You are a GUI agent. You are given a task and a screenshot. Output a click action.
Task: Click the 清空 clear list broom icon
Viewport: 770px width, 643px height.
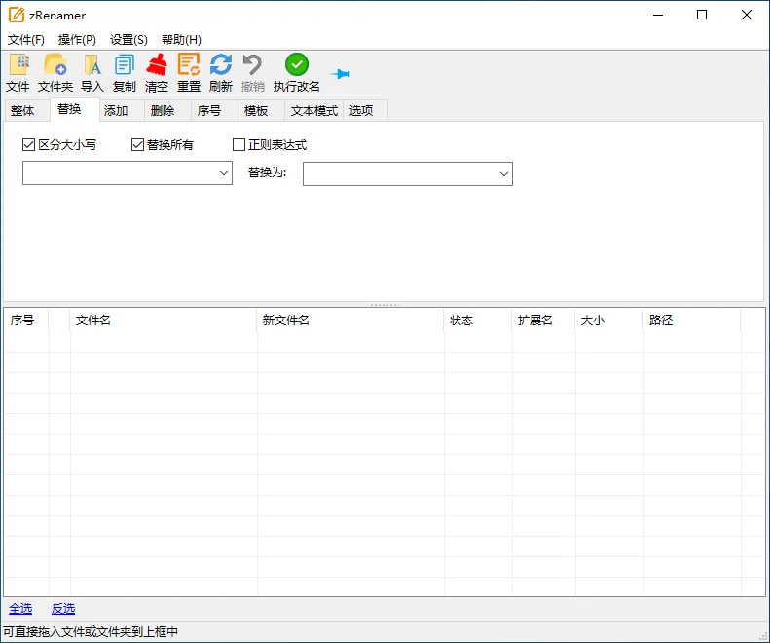coord(157,65)
